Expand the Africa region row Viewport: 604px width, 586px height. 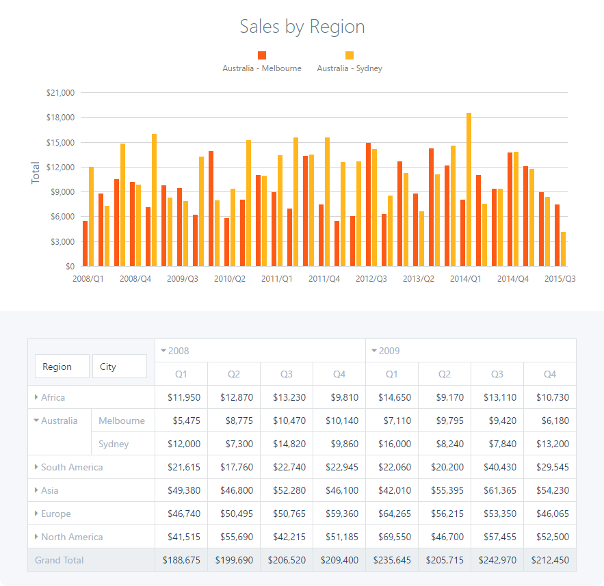tap(36, 397)
